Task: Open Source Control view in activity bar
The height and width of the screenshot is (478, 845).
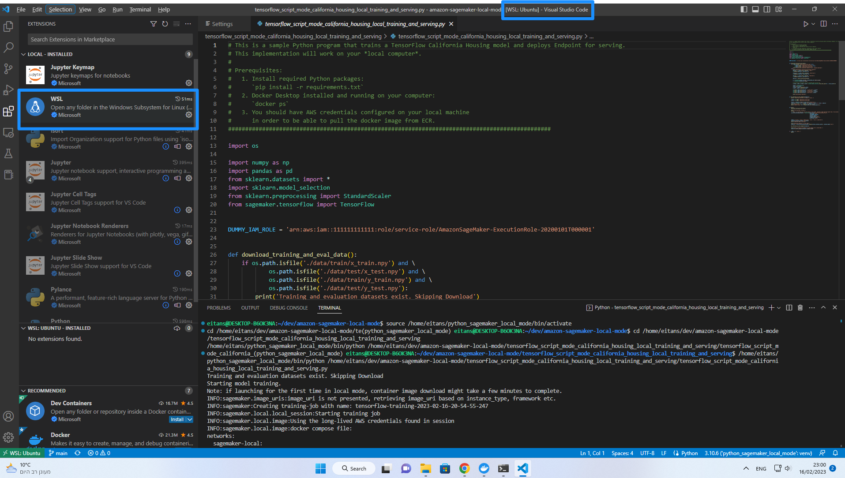Action: point(8,69)
